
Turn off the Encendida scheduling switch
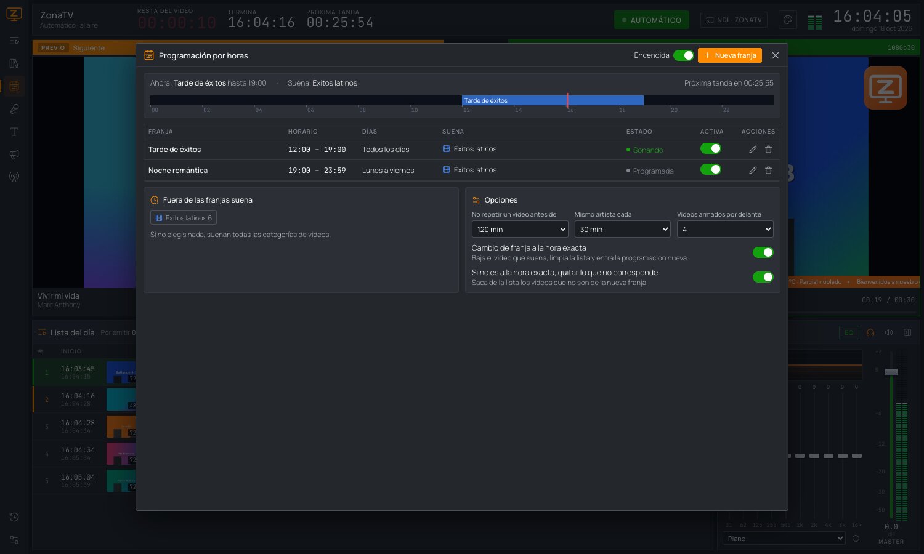684,55
